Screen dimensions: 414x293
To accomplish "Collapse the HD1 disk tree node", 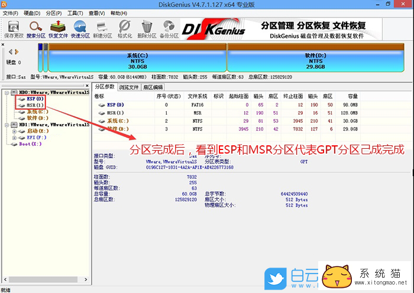I will point(7,125).
